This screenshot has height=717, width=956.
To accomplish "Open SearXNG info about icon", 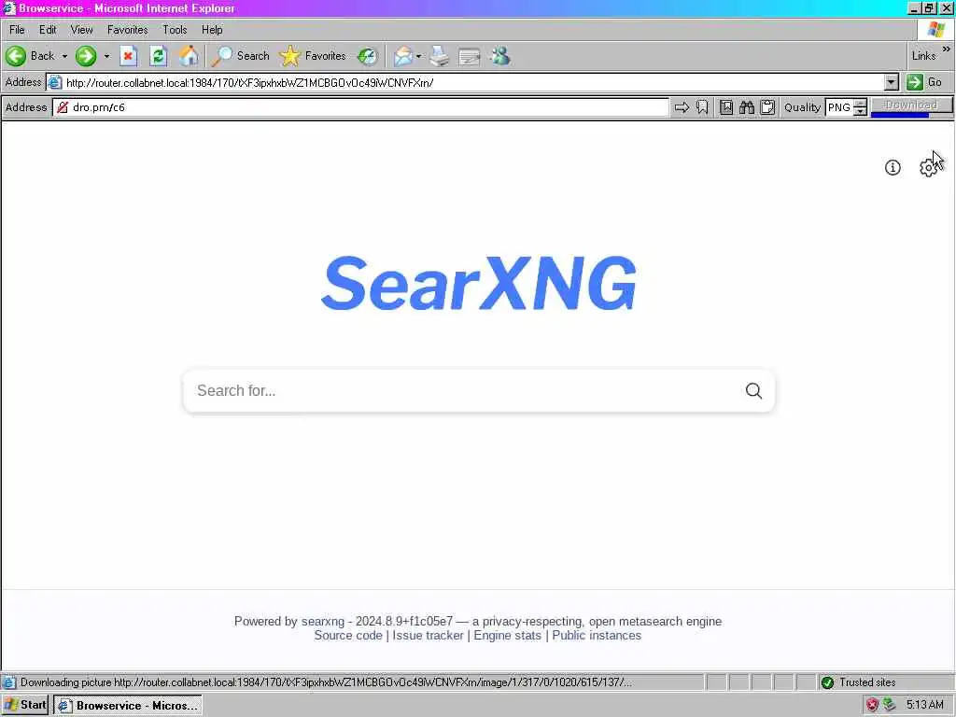I will tap(893, 168).
